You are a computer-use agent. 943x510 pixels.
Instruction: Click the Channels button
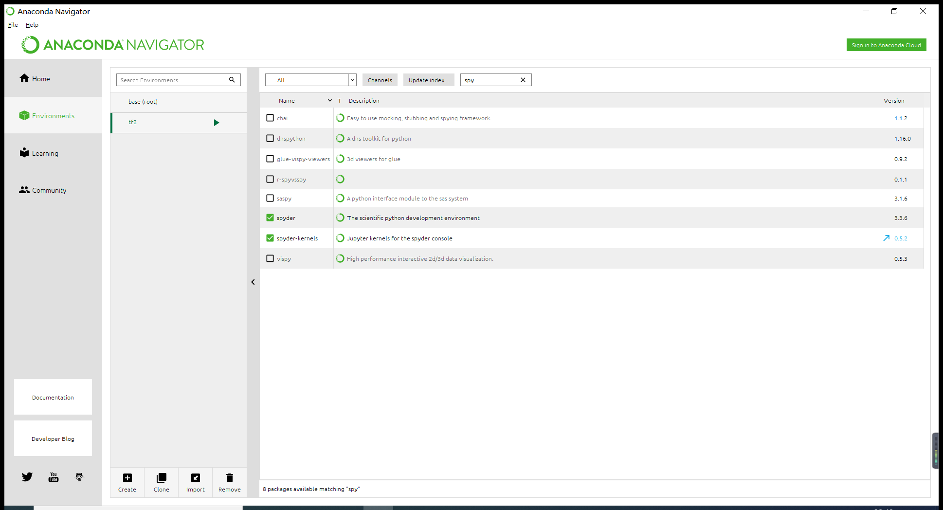(x=380, y=80)
